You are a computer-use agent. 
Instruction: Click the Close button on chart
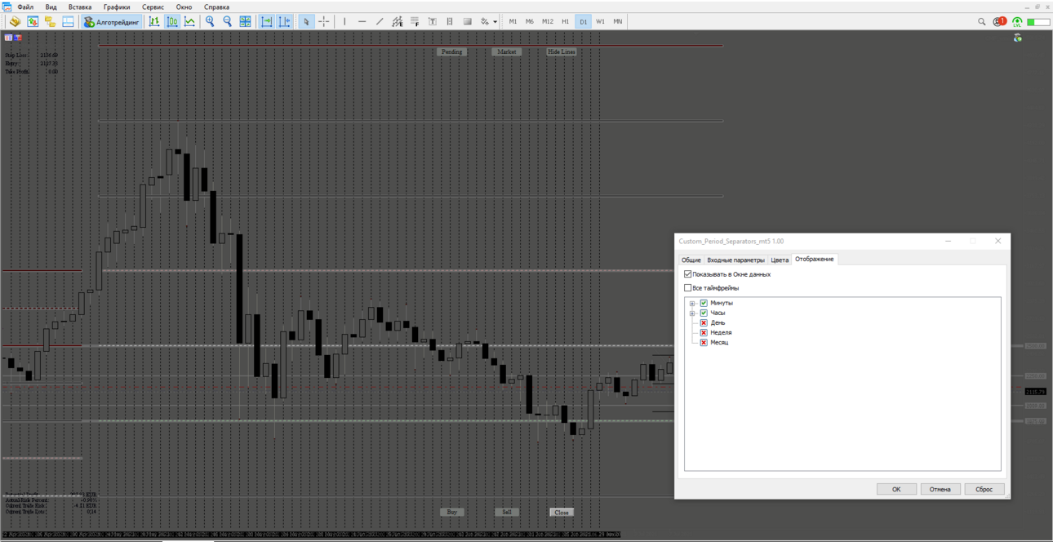tap(562, 512)
